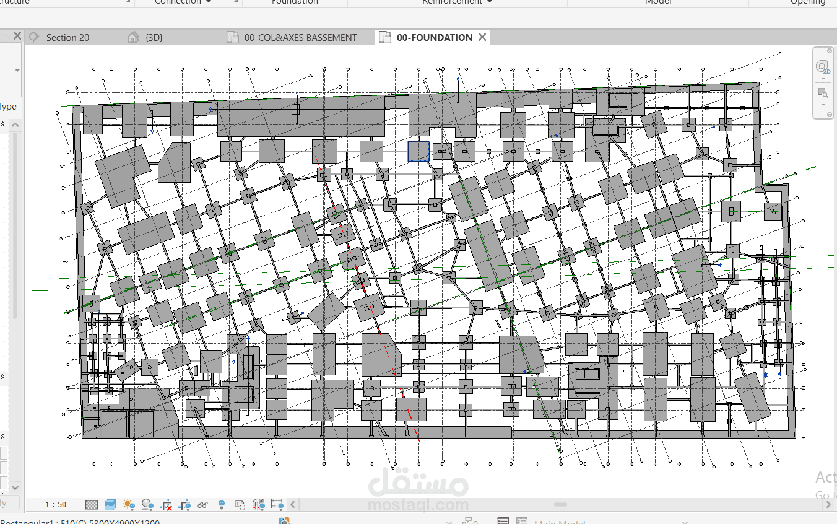Image resolution: width=837 pixels, height=524 pixels.
Task: Click the horizontal scrollbar left arrow
Action: click(293, 505)
